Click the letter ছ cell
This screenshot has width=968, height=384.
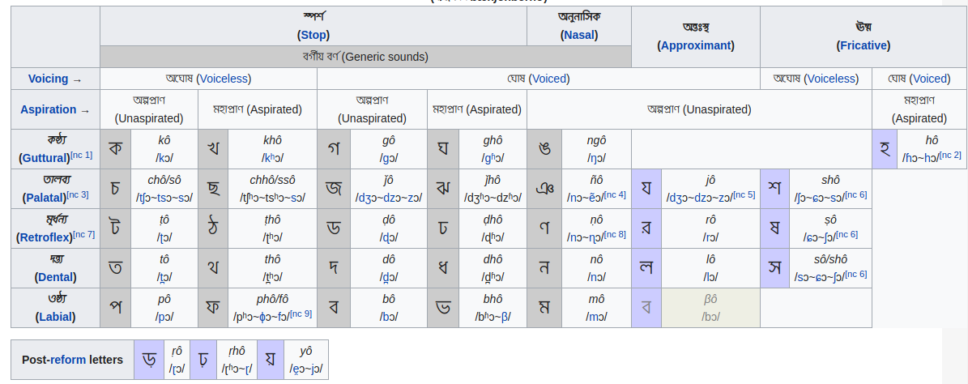(213, 189)
